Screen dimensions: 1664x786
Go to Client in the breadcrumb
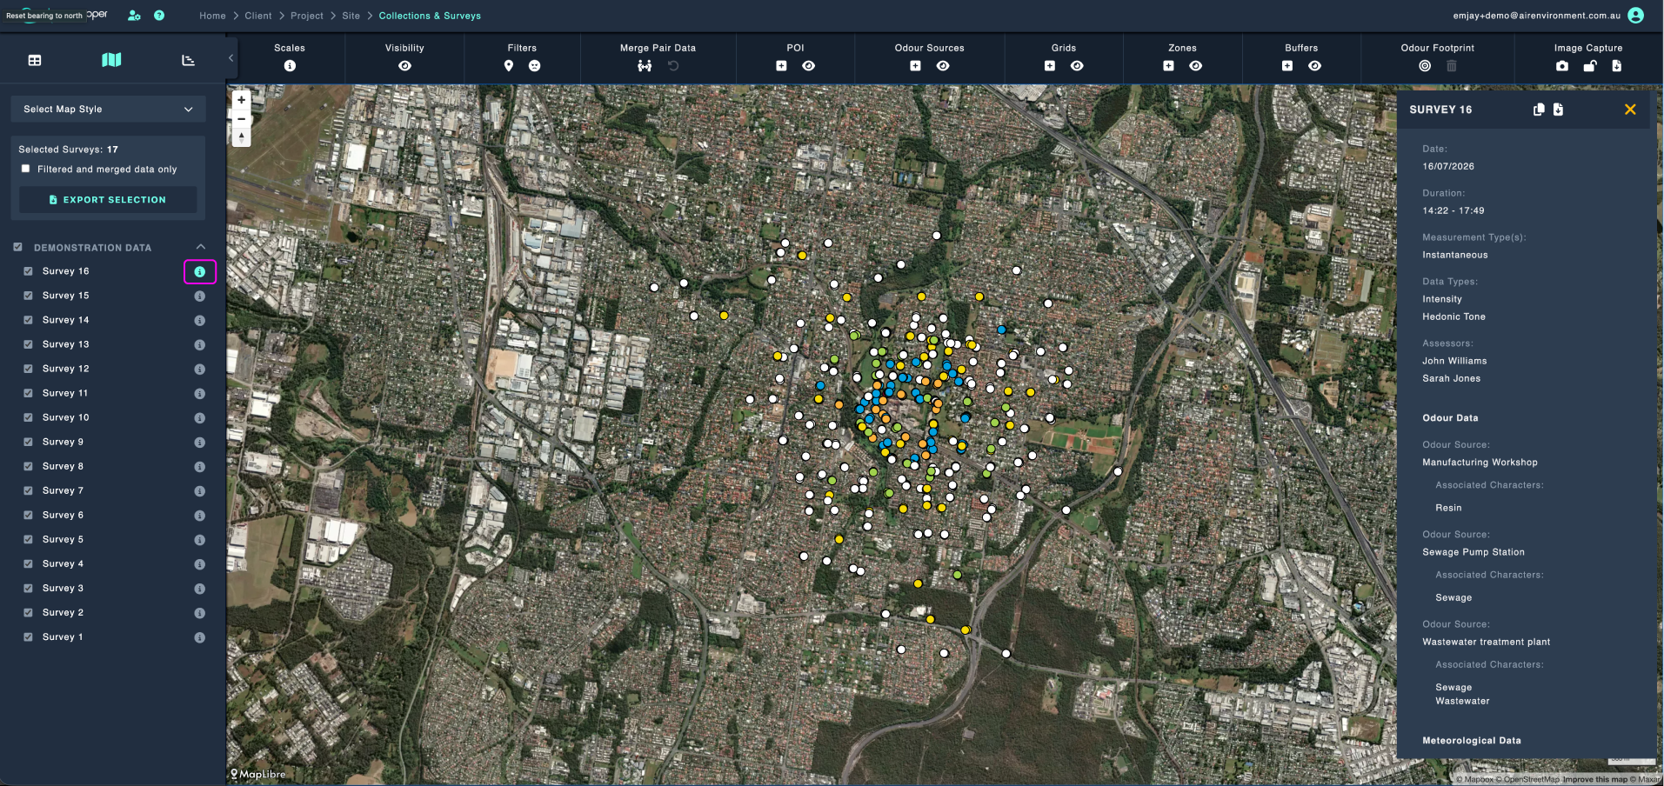coord(258,16)
